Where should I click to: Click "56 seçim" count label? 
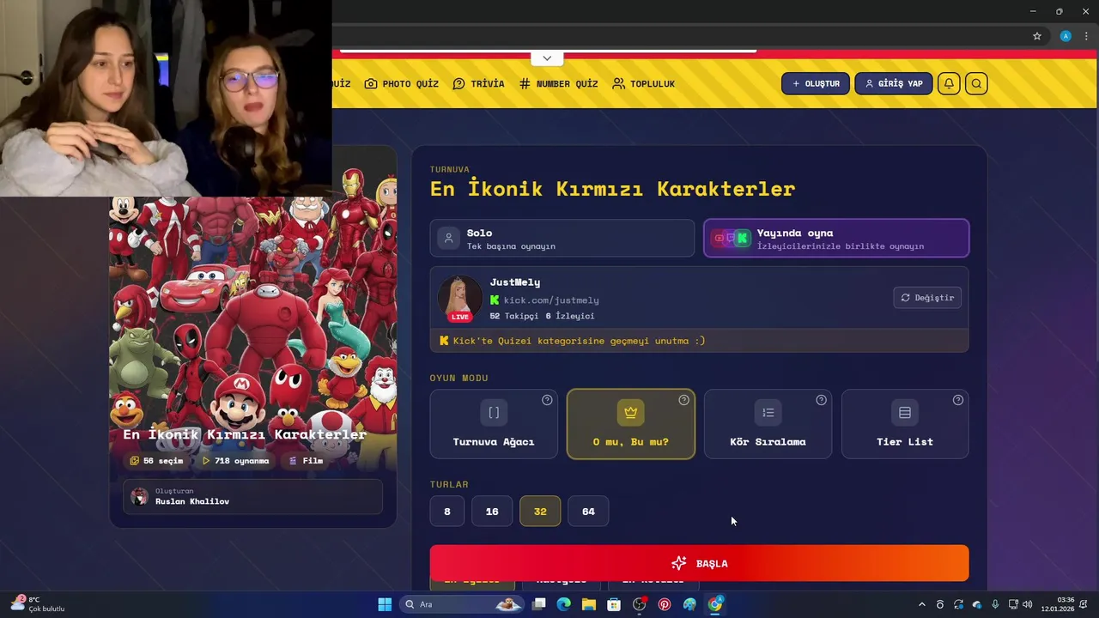pos(156,461)
